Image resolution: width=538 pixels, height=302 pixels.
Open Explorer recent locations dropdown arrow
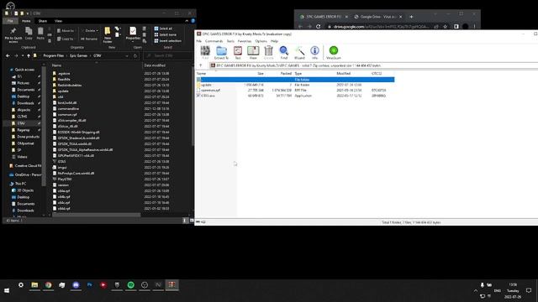pos(23,55)
